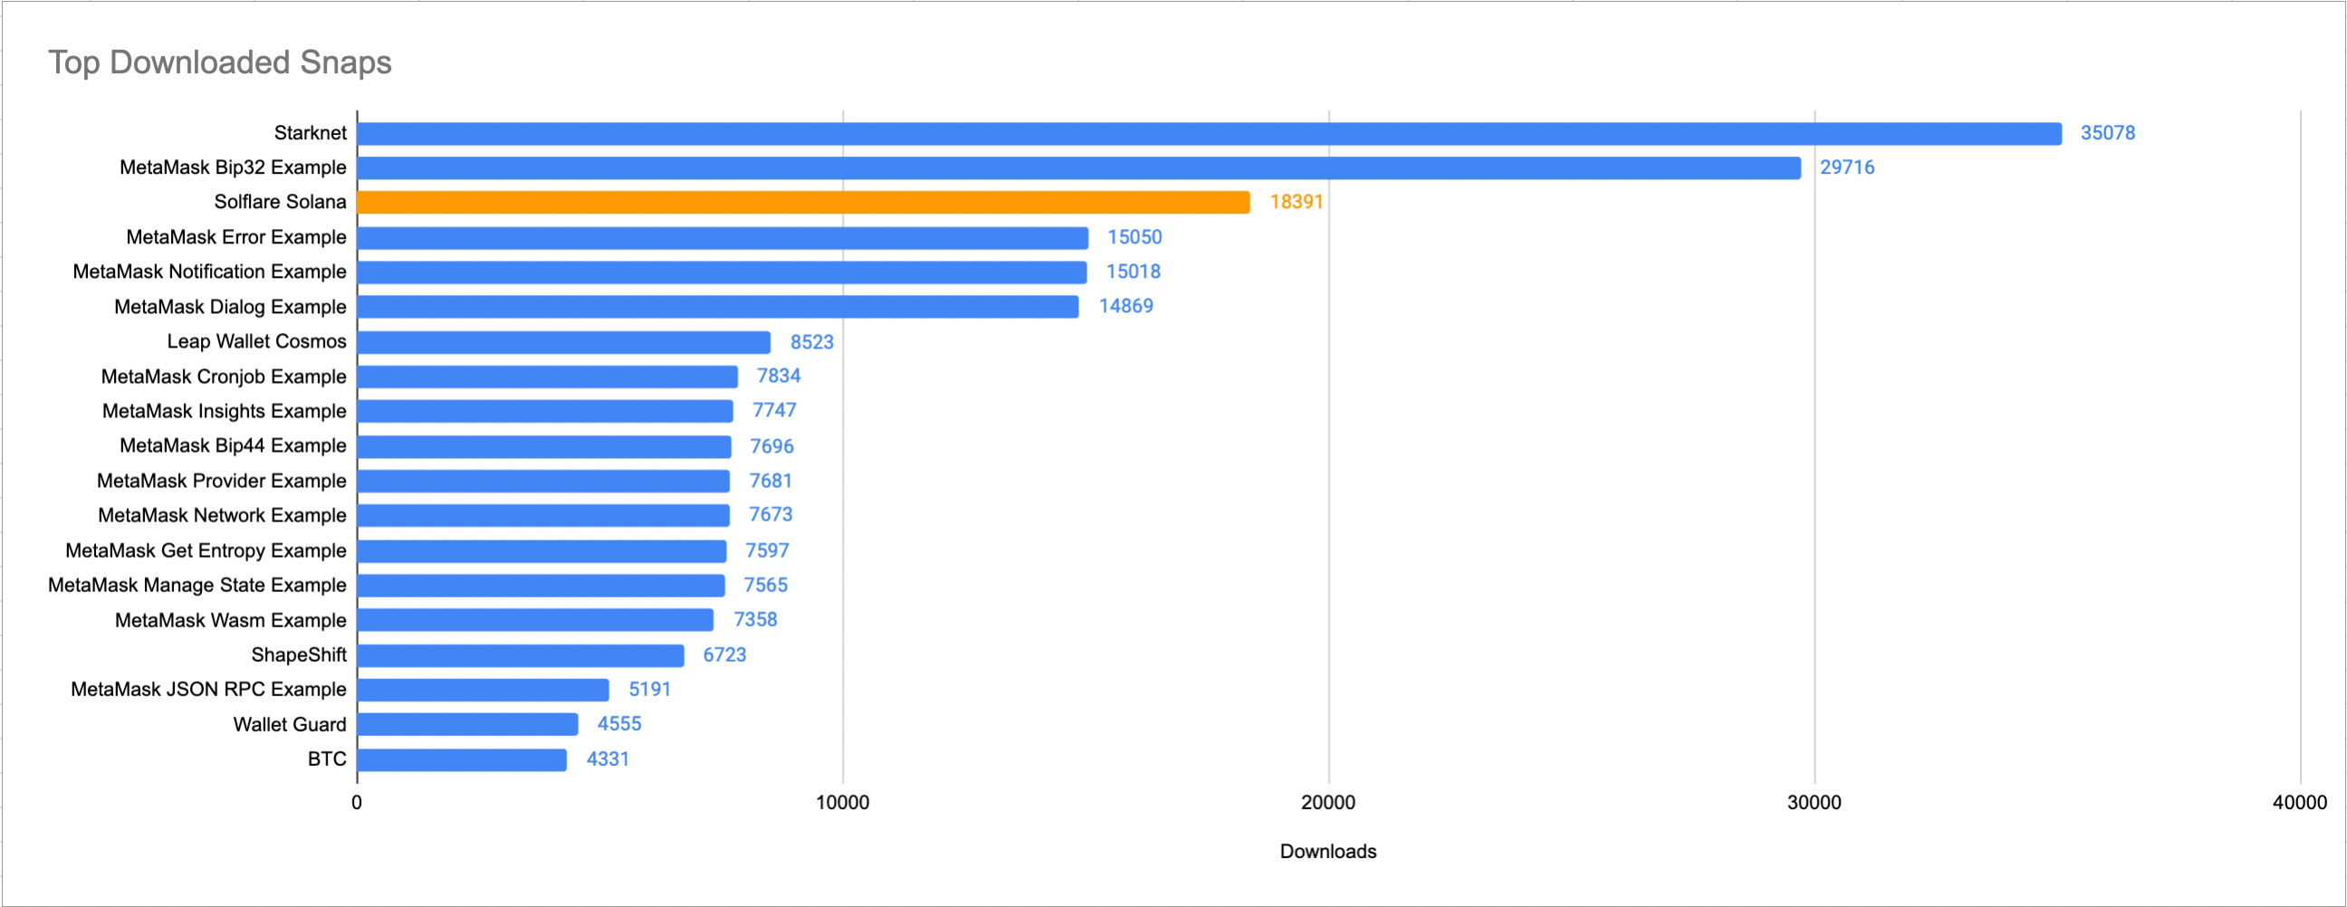Screen dimensions: 2347x907
Task: Select the "Downloads" axis title
Action: (x=1327, y=851)
